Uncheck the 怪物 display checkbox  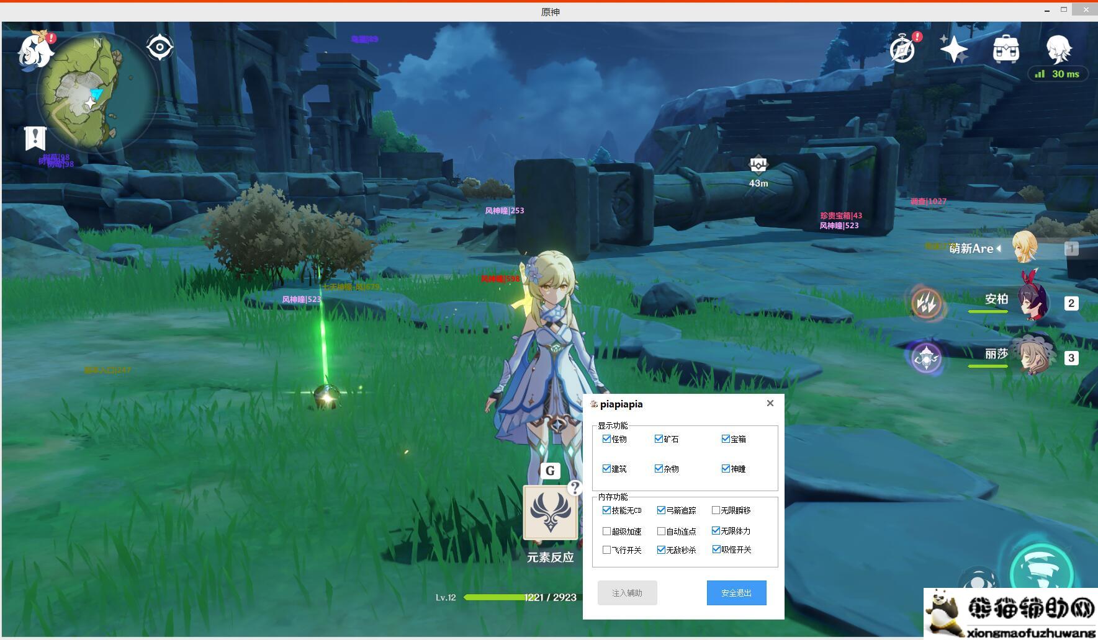tap(606, 439)
